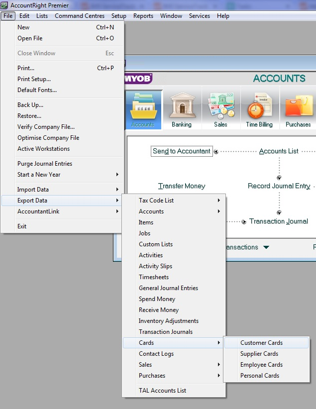
Task: Open the Lists menu
Action: pos(42,16)
